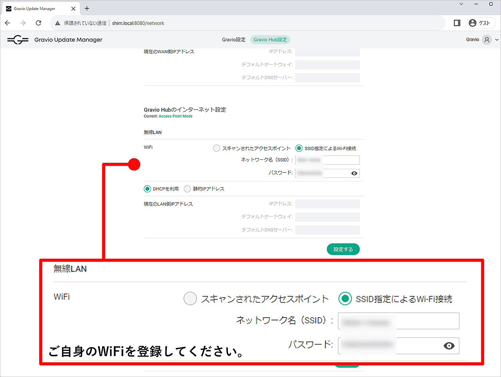Click the WAN デフォルトDNSサーバー field
This screenshot has width=501, height=377.
327,78
